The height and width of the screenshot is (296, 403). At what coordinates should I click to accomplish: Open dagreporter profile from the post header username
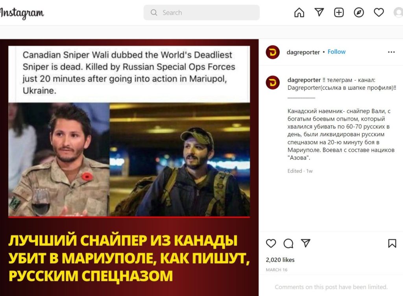click(x=303, y=52)
